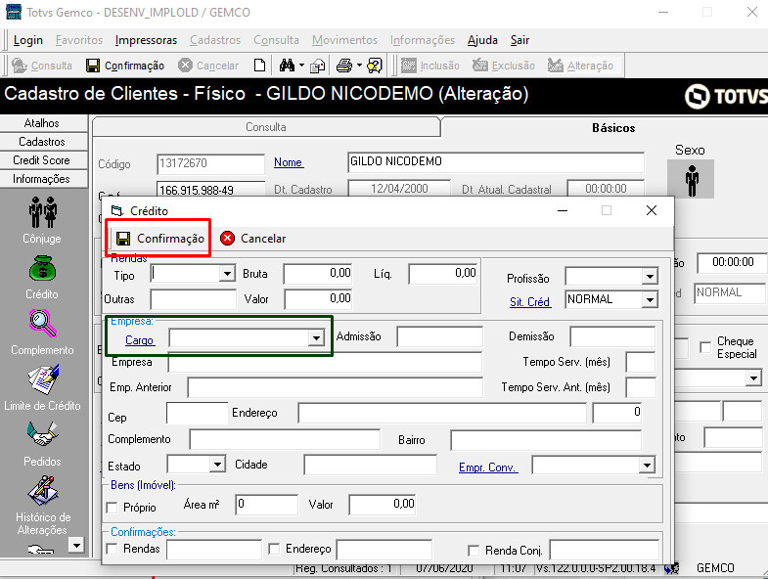Open the Impressoras menu

click(146, 40)
